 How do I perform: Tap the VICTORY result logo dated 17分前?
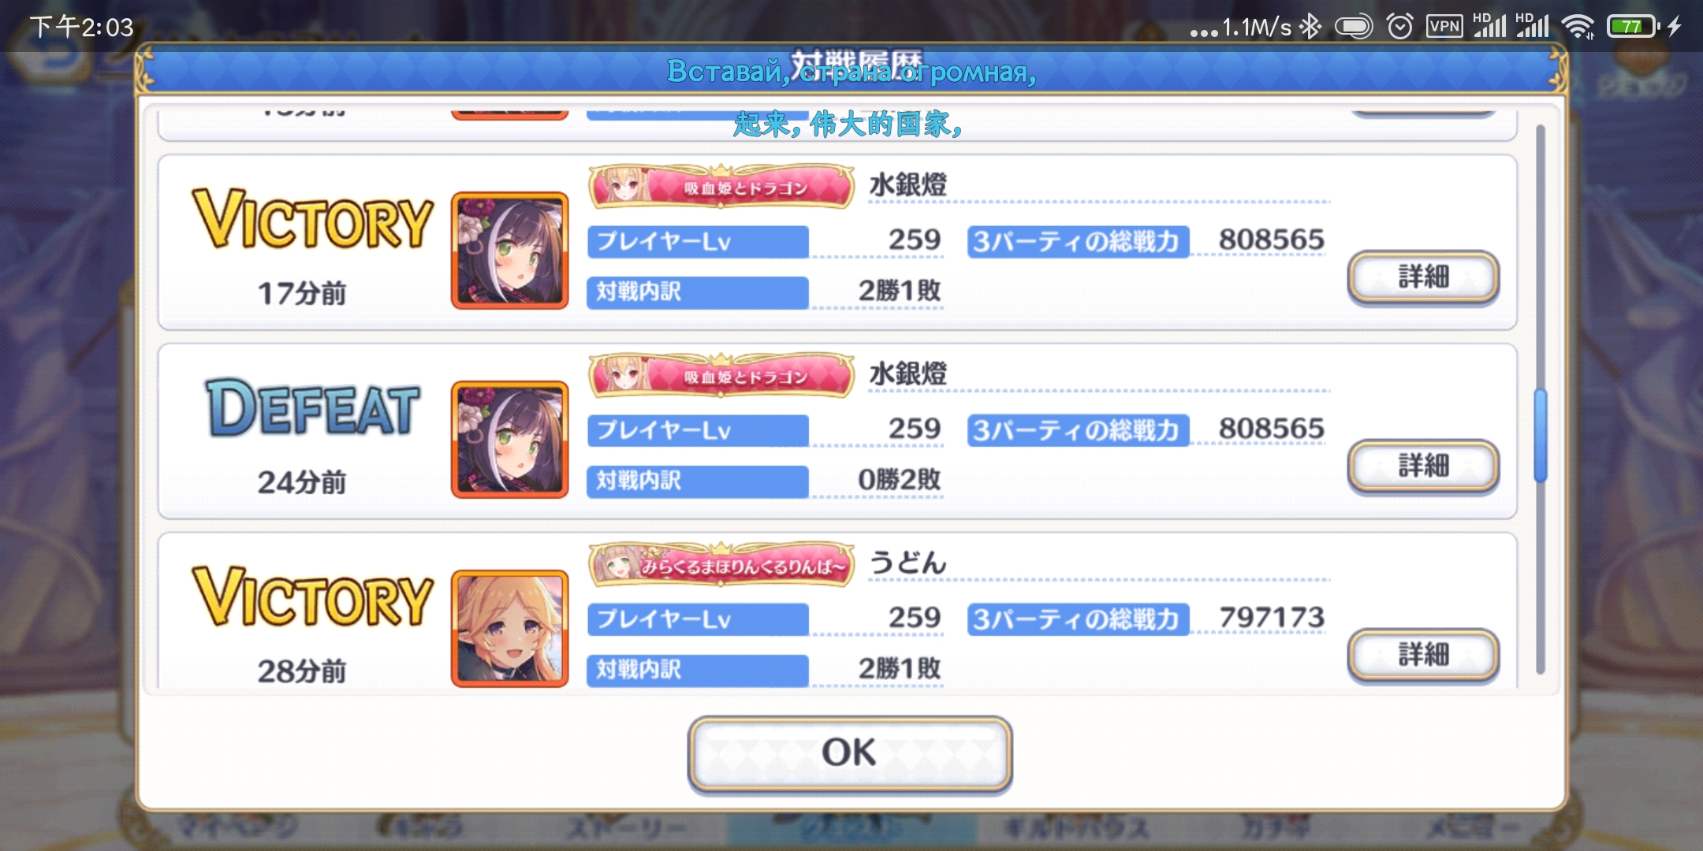pos(313,220)
